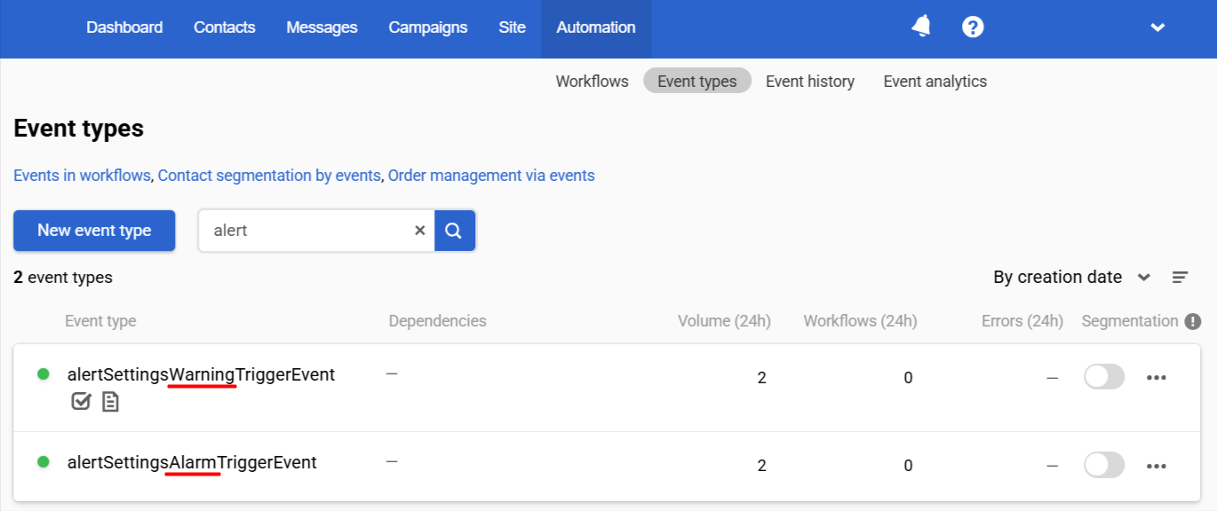1217x511 pixels.
Task: Click the Segmentation column header
Action: pos(1130,321)
